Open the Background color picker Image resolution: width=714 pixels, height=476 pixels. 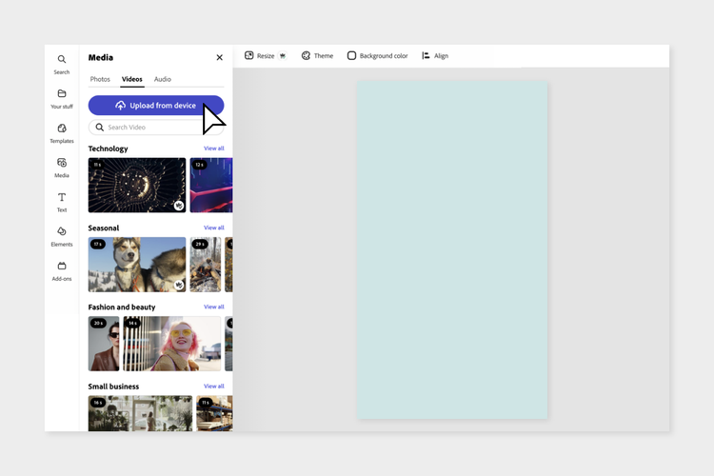(378, 55)
